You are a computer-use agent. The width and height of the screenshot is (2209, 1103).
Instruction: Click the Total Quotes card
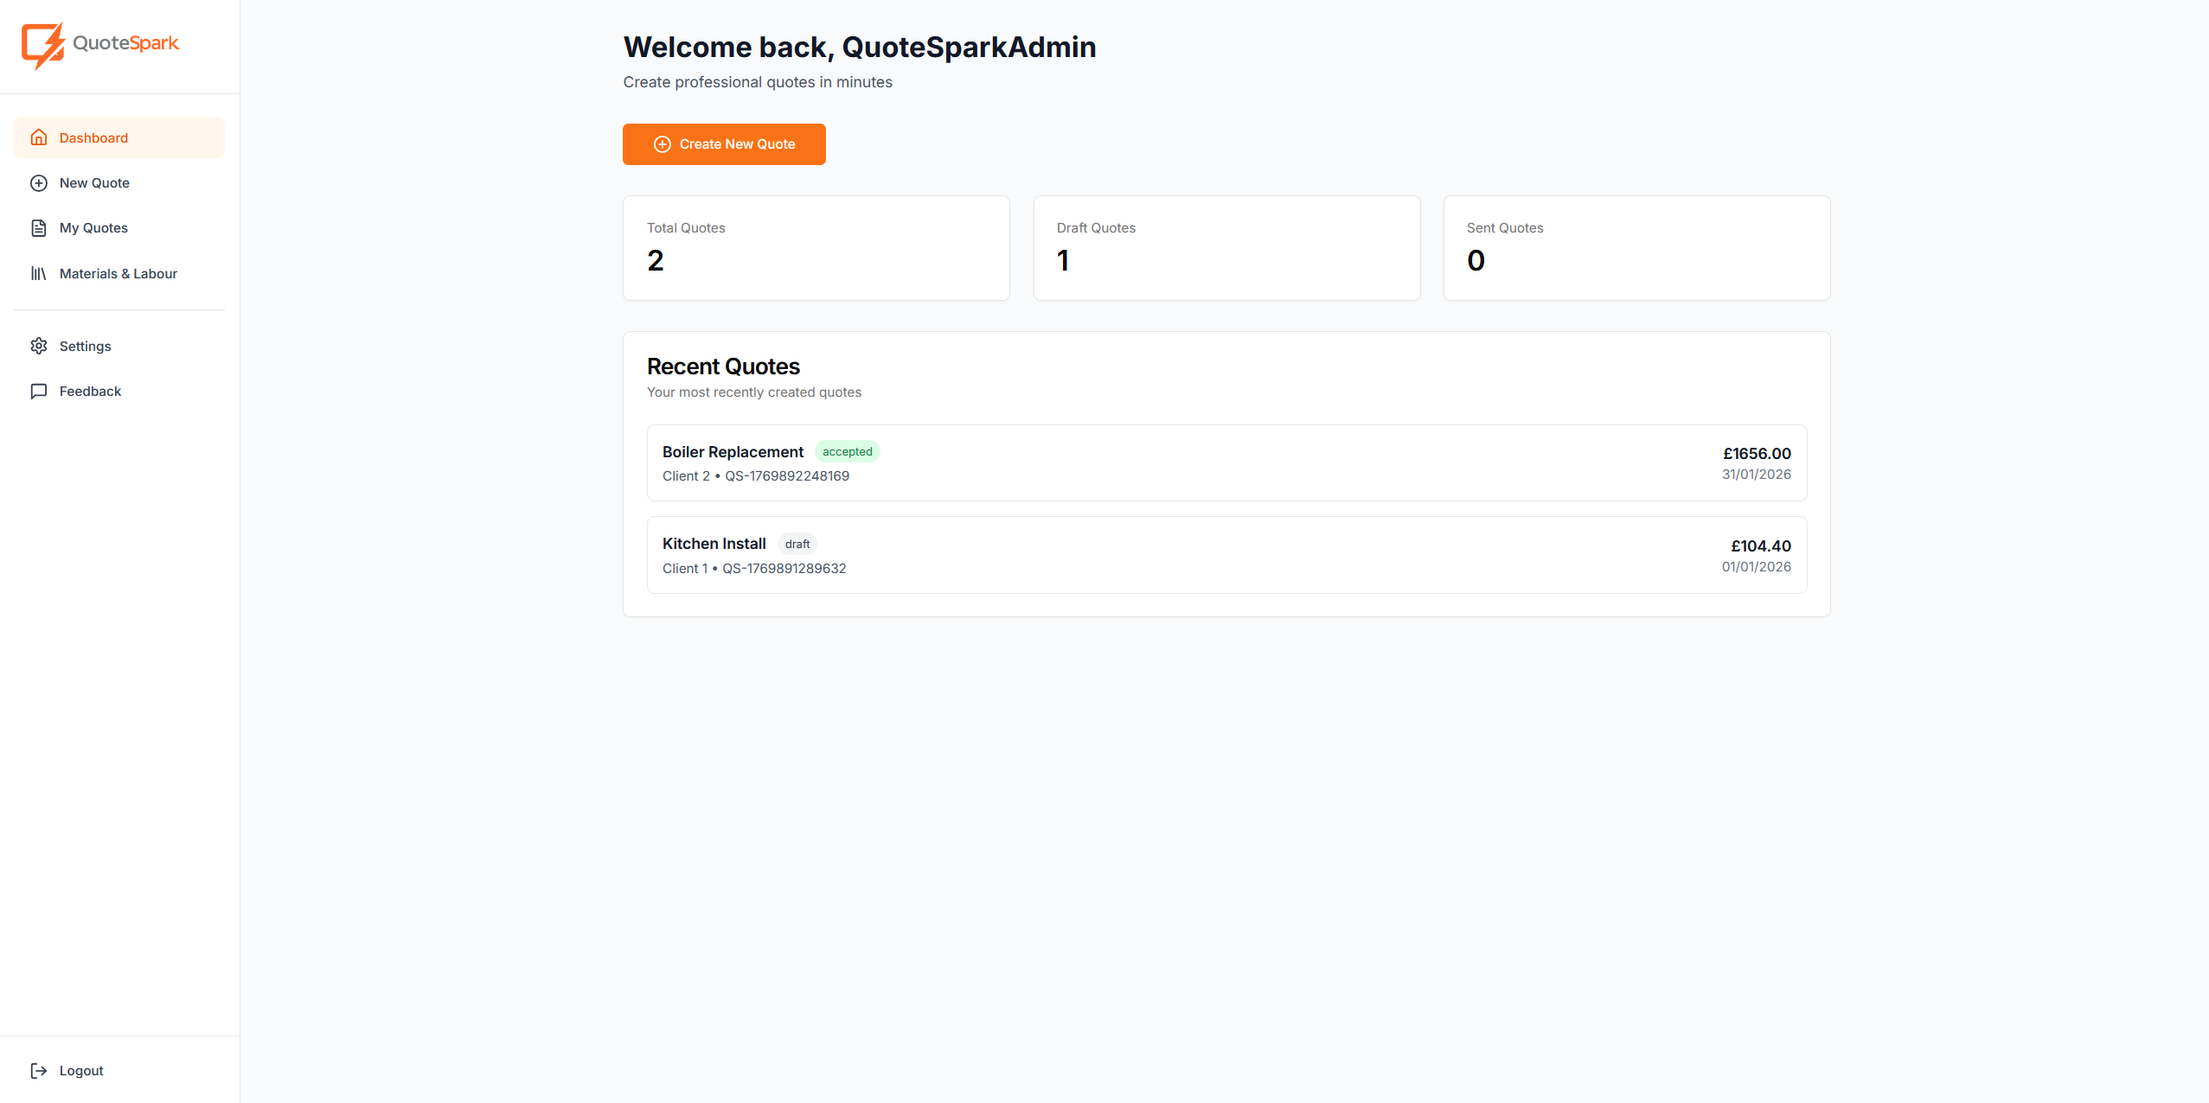[x=815, y=247]
